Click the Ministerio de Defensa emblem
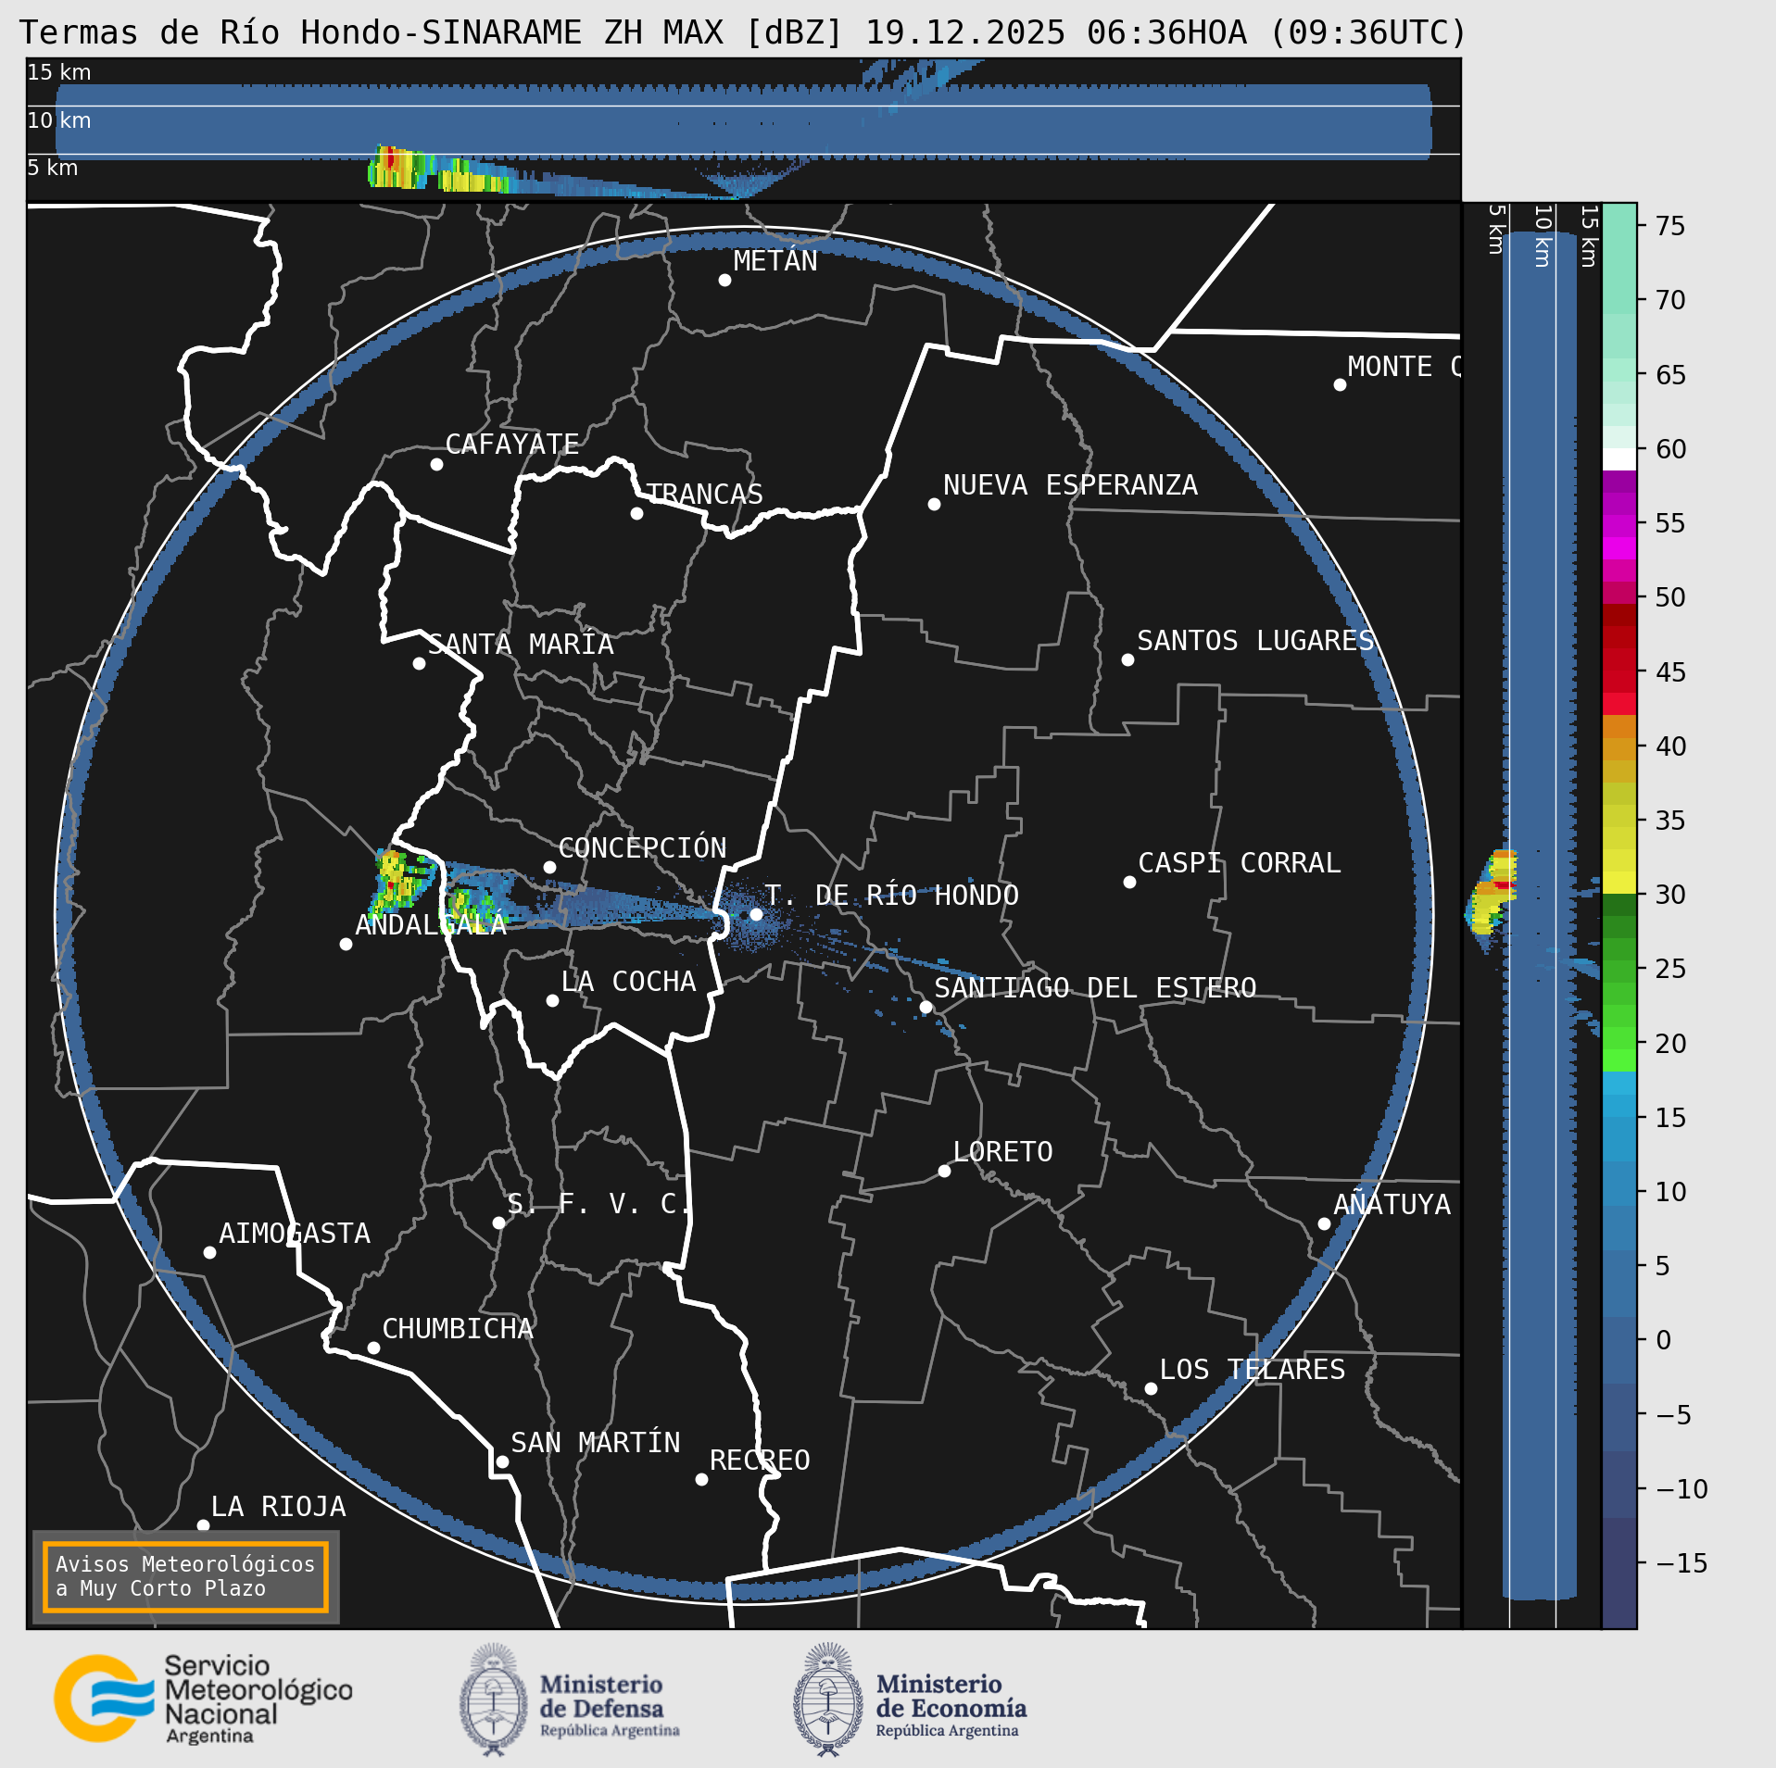This screenshot has width=1776, height=1768. [493, 1699]
